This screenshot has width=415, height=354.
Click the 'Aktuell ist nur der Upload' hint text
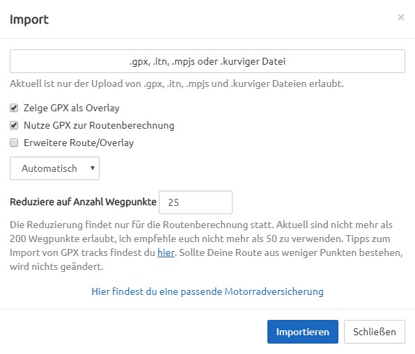pos(177,84)
